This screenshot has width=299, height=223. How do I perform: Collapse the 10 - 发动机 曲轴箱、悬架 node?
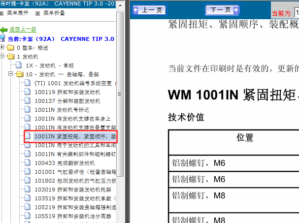click(11, 73)
